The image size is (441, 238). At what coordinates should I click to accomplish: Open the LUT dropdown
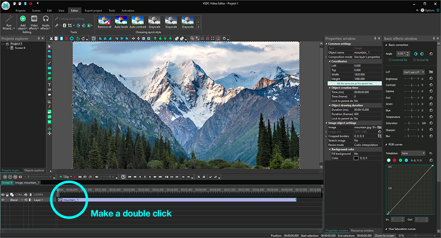coord(414,72)
